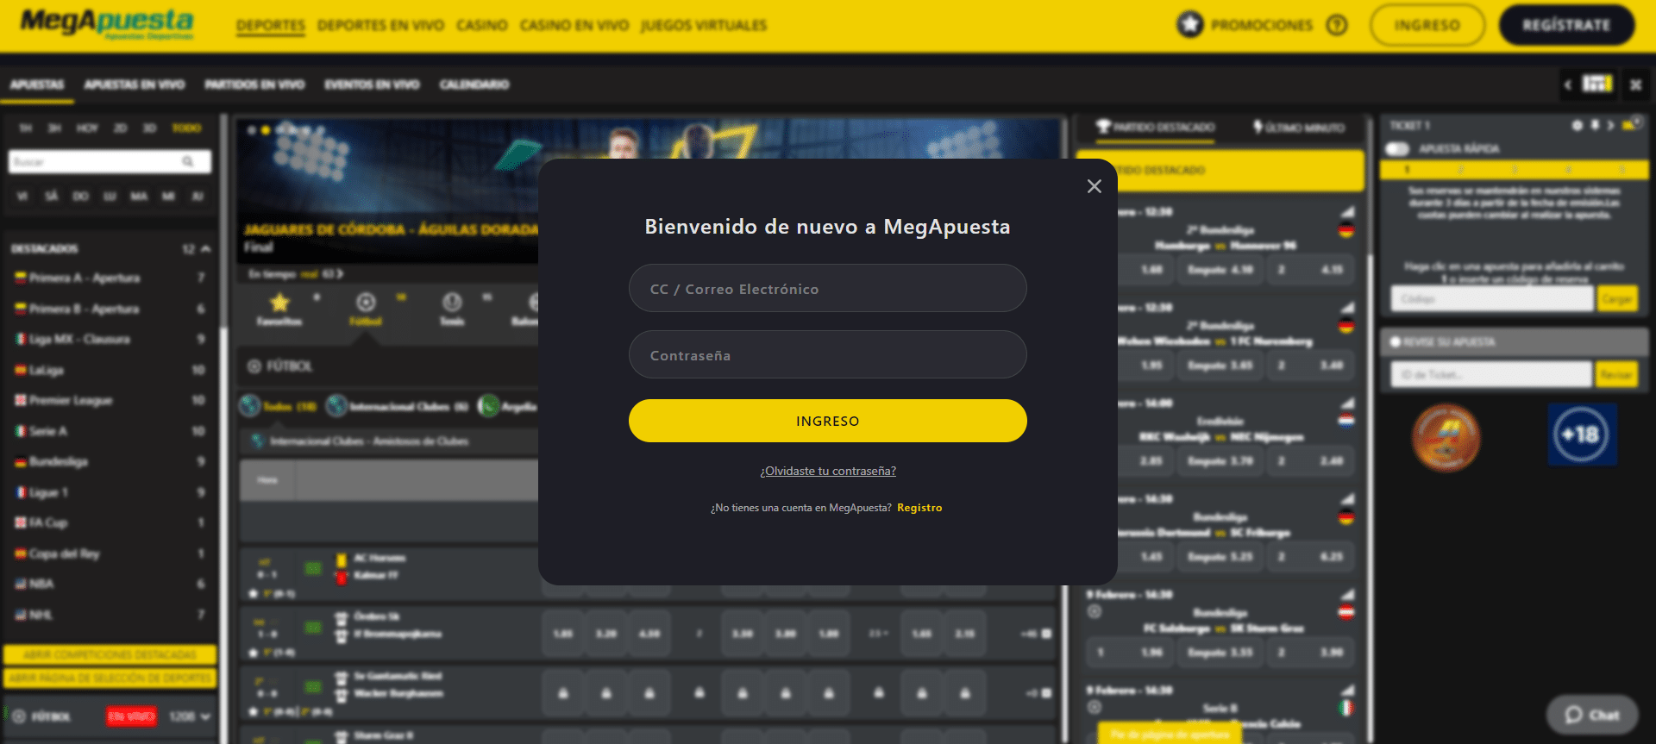This screenshot has width=1656, height=744.
Task: Open En tiempo real arrow link
Action: pos(296,274)
